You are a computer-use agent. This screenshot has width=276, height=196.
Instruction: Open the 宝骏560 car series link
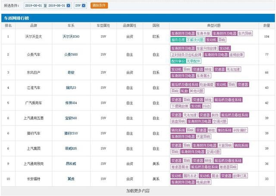71,118
